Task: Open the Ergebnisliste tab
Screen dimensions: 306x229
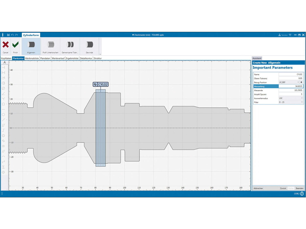Action: tap(72, 58)
